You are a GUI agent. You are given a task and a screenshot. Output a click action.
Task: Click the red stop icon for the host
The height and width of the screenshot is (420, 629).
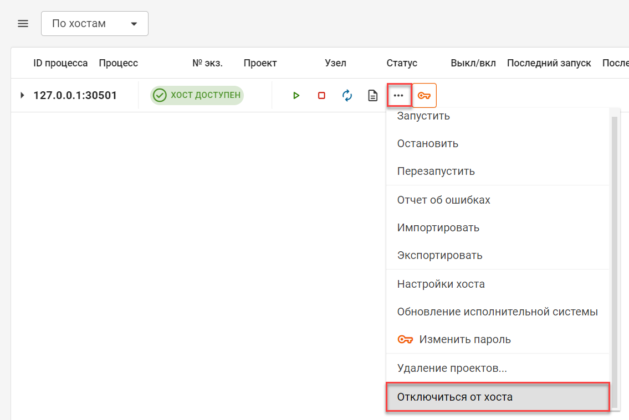(x=321, y=96)
